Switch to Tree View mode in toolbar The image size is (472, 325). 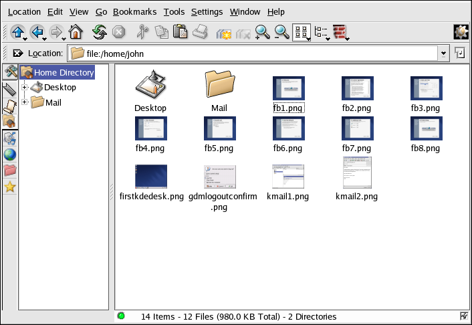click(322, 31)
